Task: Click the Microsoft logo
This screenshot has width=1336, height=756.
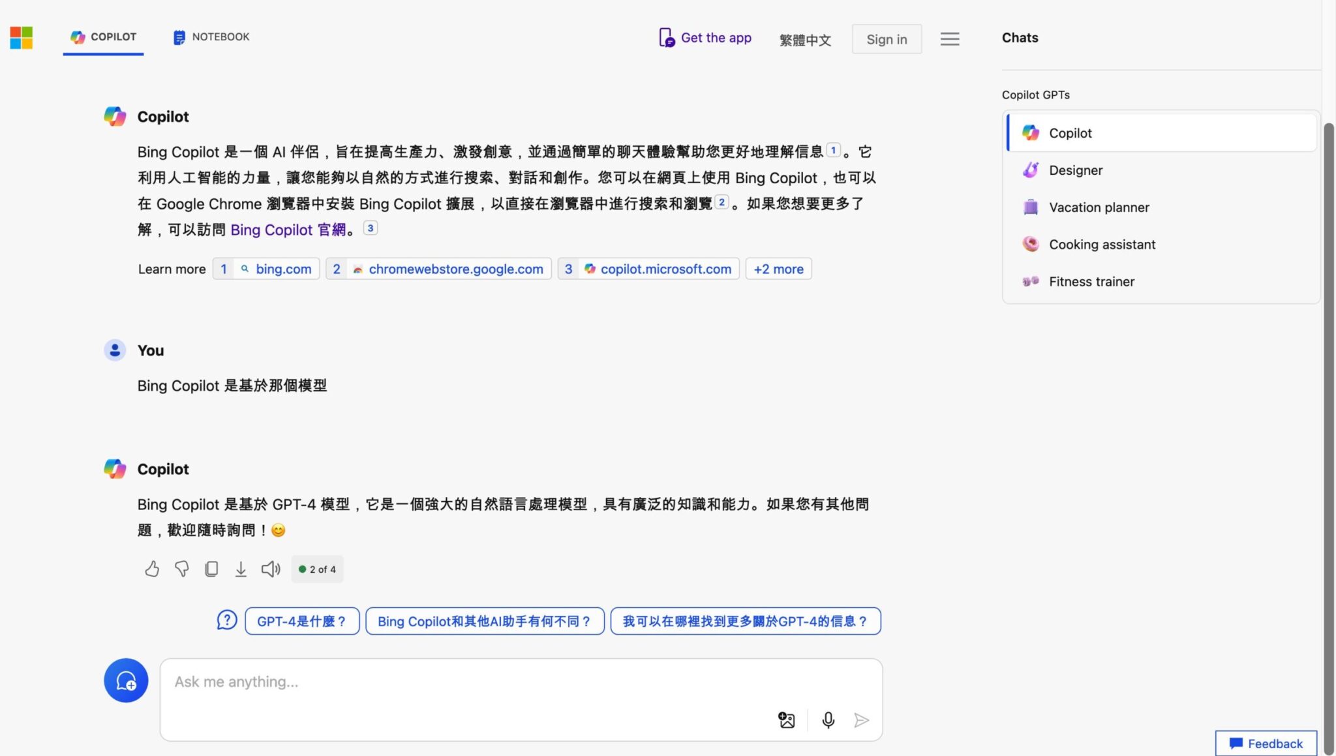Action: tap(22, 38)
